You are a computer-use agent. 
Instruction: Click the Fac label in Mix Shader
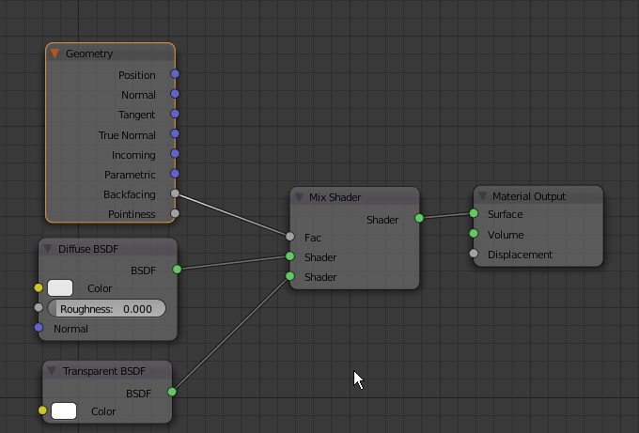point(313,238)
